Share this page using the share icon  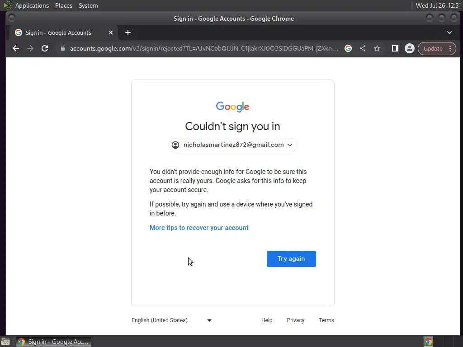363,48
